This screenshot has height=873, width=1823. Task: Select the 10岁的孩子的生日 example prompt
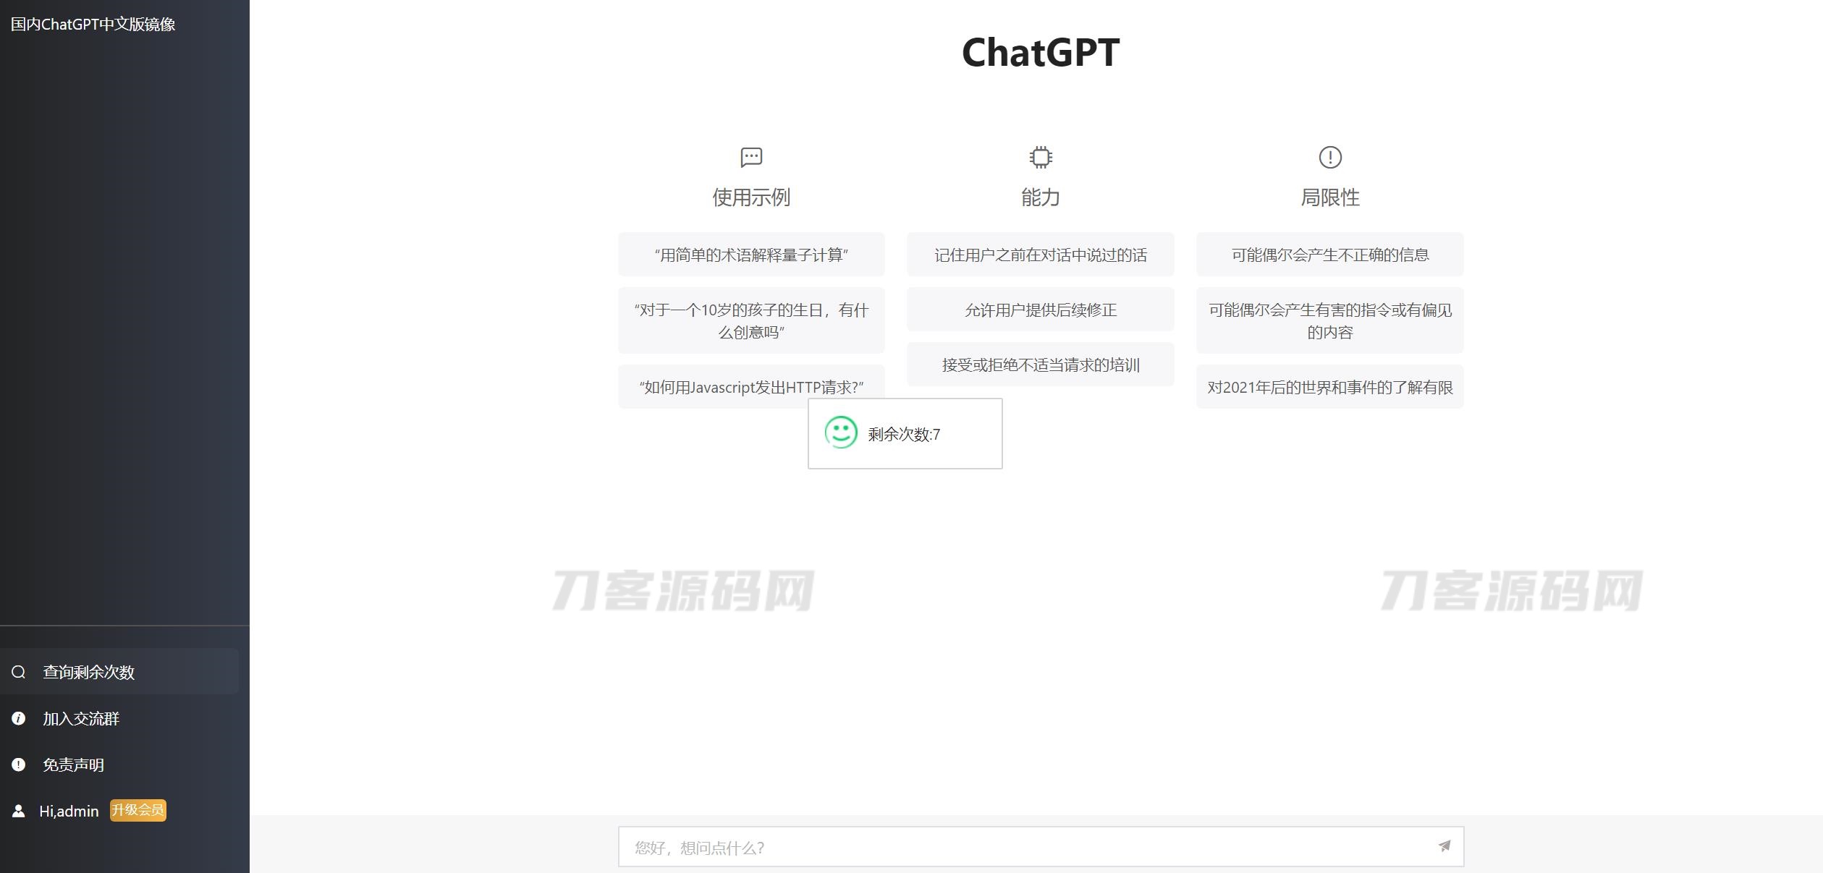point(750,320)
